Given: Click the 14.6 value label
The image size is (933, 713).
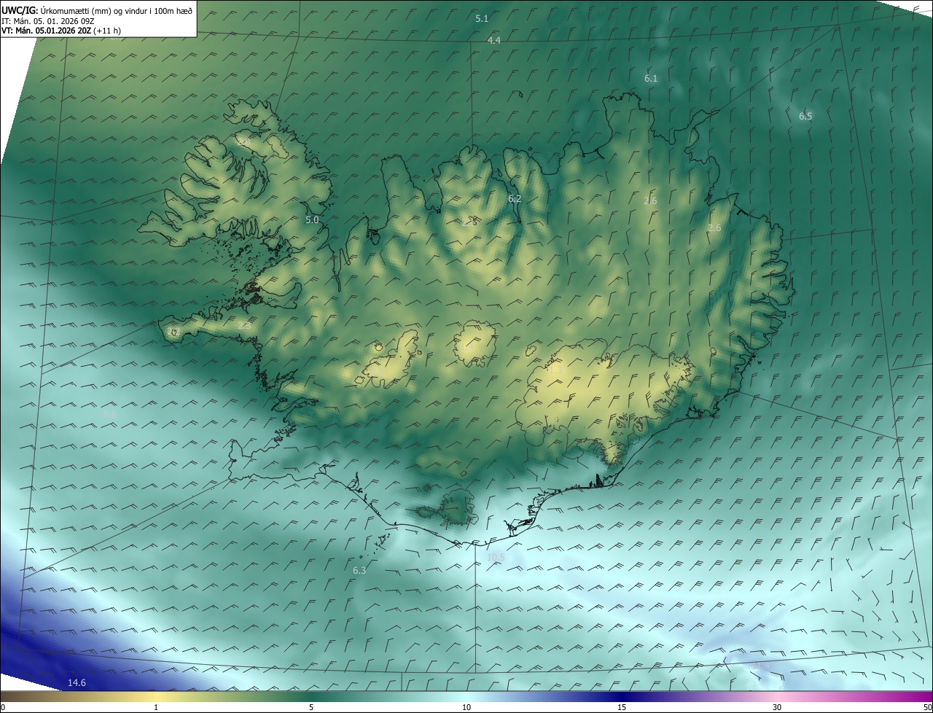Looking at the screenshot, I should click(x=77, y=682).
